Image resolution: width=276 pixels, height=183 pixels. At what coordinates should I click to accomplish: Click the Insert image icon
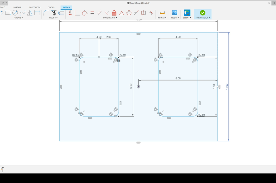(x=175, y=13)
